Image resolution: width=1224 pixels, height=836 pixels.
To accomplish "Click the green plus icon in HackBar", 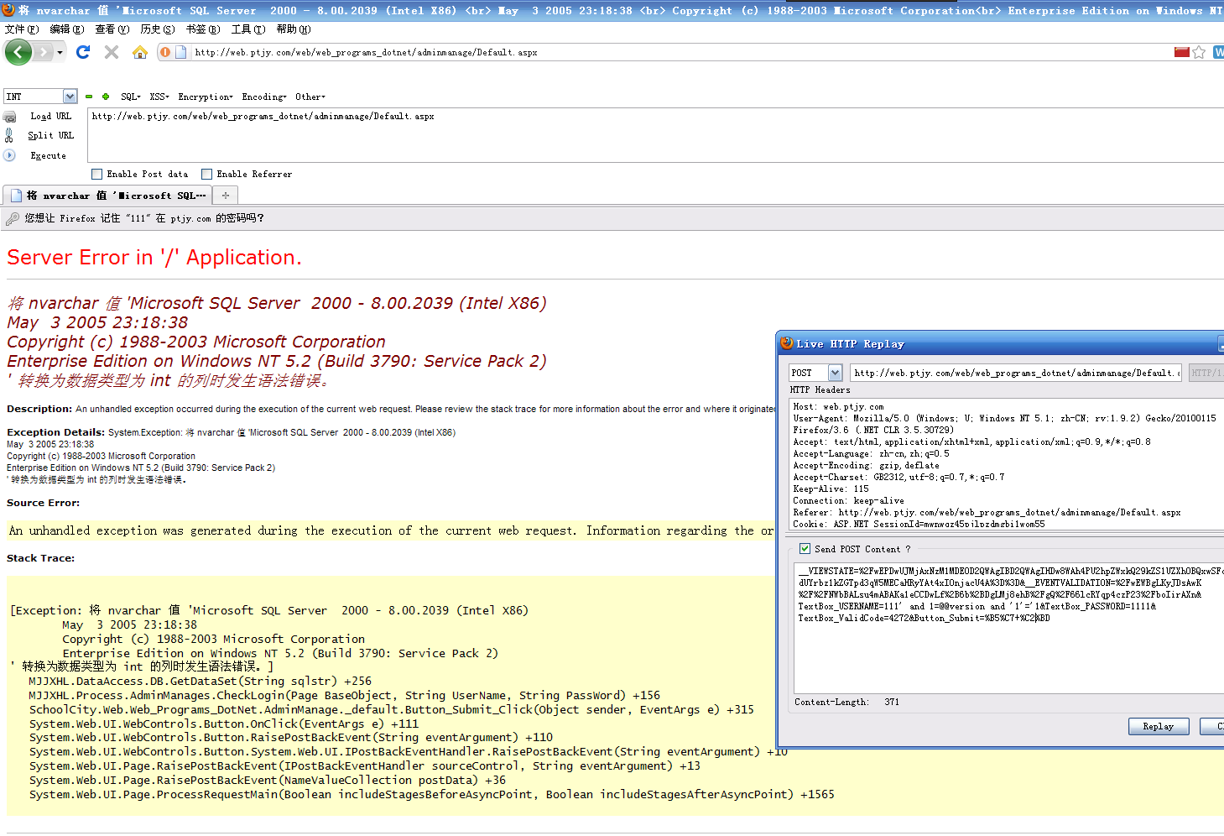I will (x=106, y=97).
